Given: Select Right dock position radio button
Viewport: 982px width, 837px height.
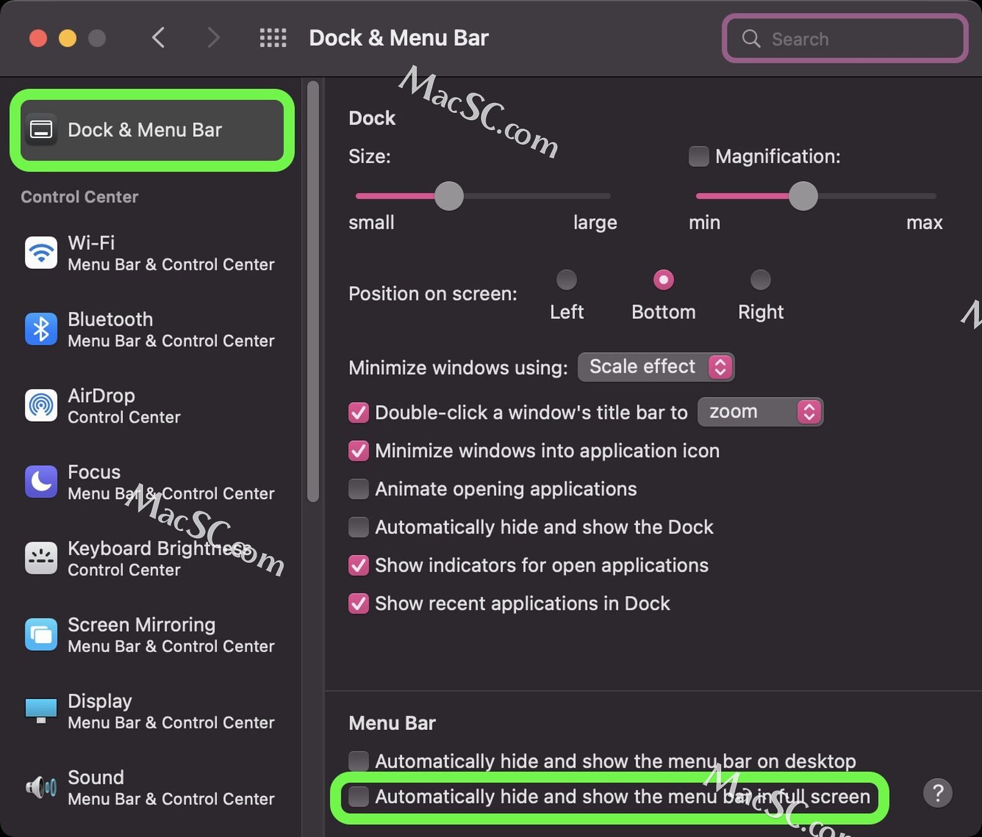Looking at the screenshot, I should click(x=760, y=280).
